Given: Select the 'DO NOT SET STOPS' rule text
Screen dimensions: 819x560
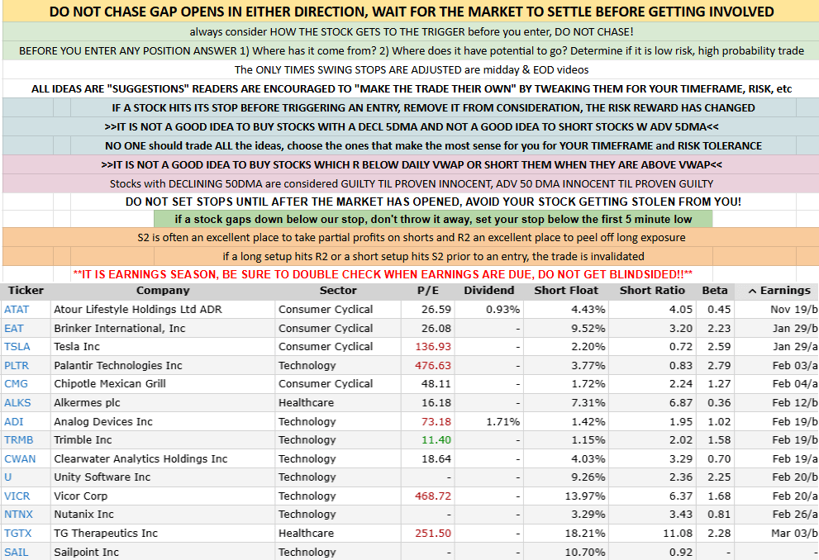Looking at the screenshot, I should [433, 202].
